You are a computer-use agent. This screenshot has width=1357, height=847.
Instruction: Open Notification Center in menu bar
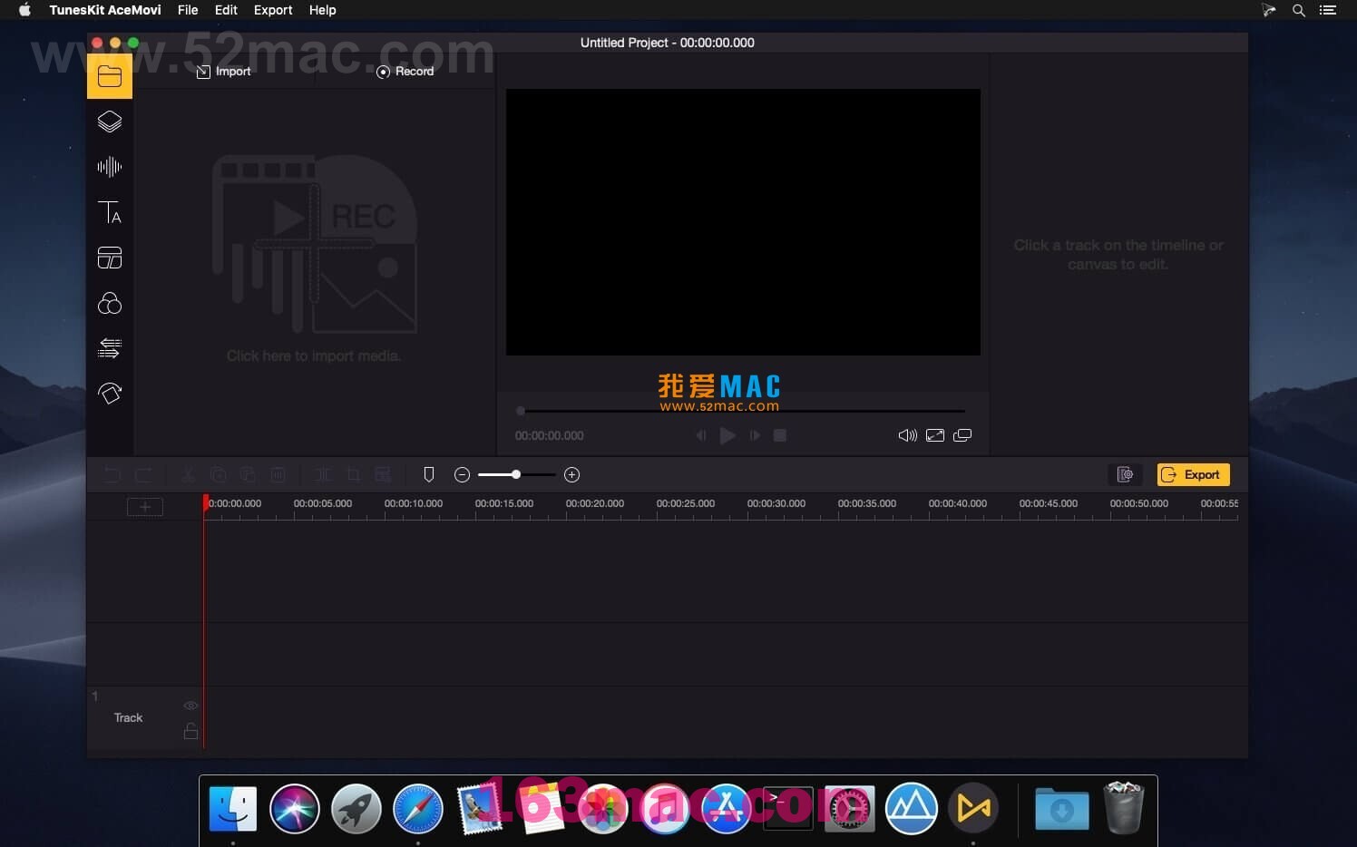1328,10
